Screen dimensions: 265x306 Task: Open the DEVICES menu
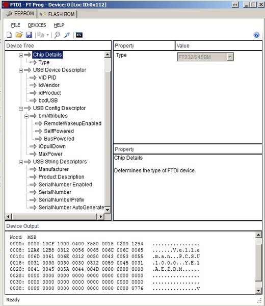point(37,25)
